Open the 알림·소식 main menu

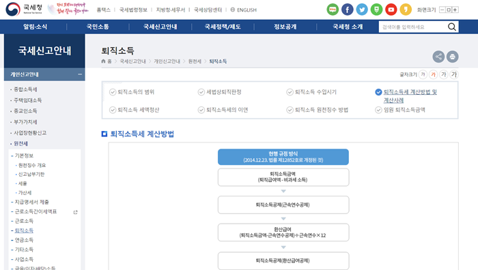[x=35, y=27]
